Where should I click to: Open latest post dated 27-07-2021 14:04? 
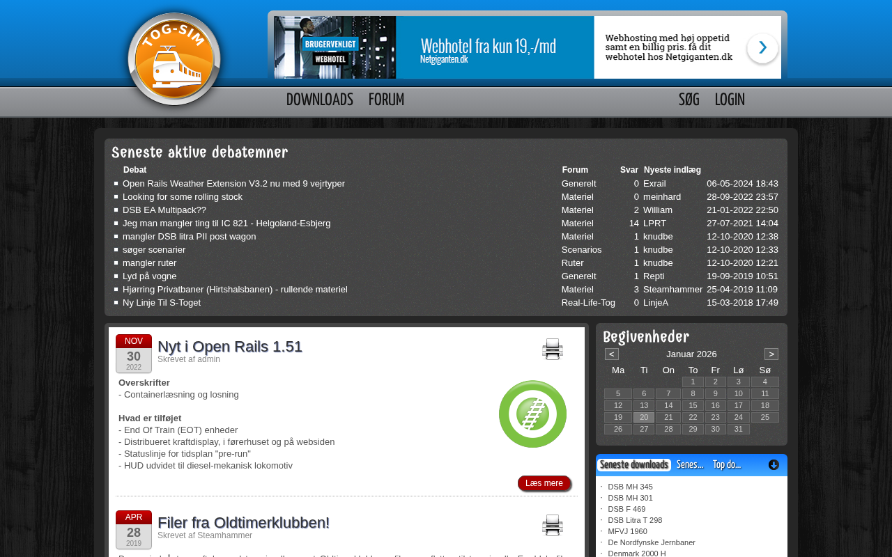pos(742,223)
